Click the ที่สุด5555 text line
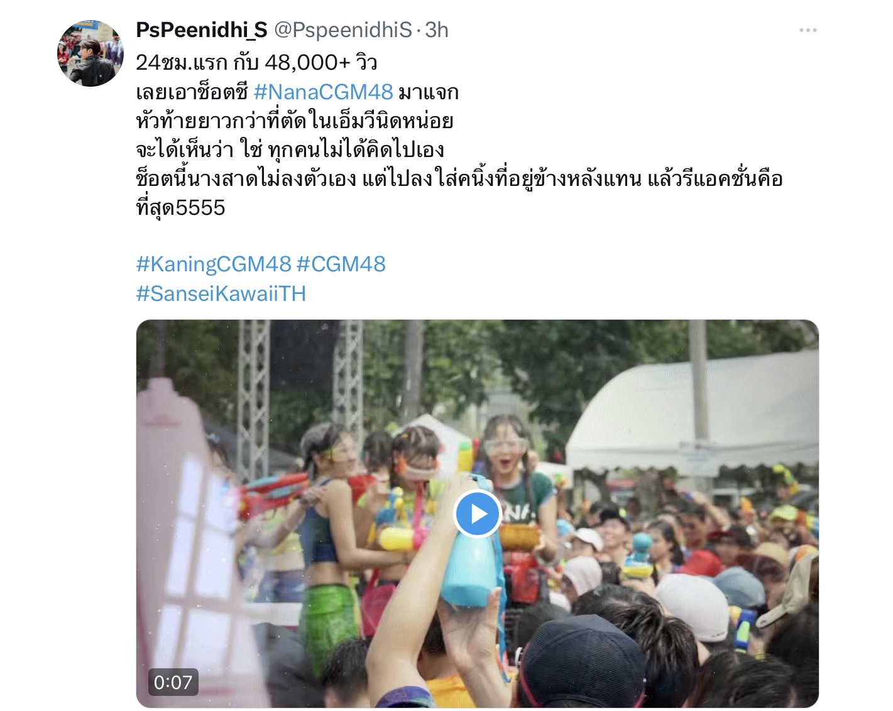The width and height of the screenshot is (893, 711). [180, 208]
